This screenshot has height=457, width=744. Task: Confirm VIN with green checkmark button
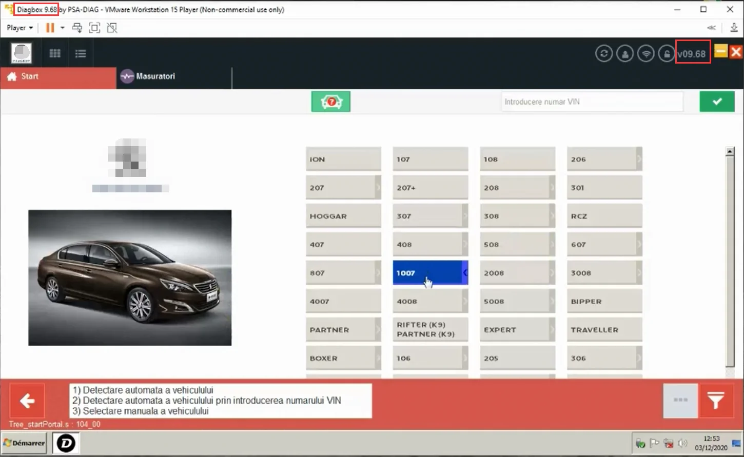click(x=717, y=102)
